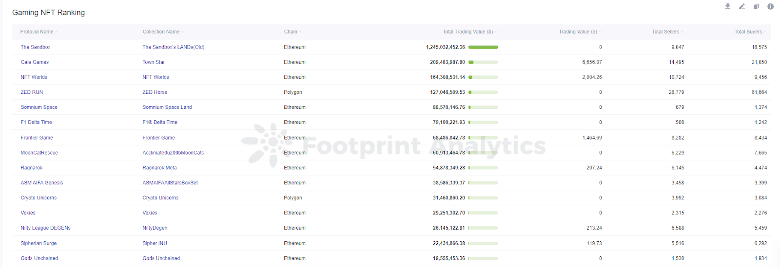Open MoonCatRescue protocol link
The image size is (780, 268).
[39, 153]
